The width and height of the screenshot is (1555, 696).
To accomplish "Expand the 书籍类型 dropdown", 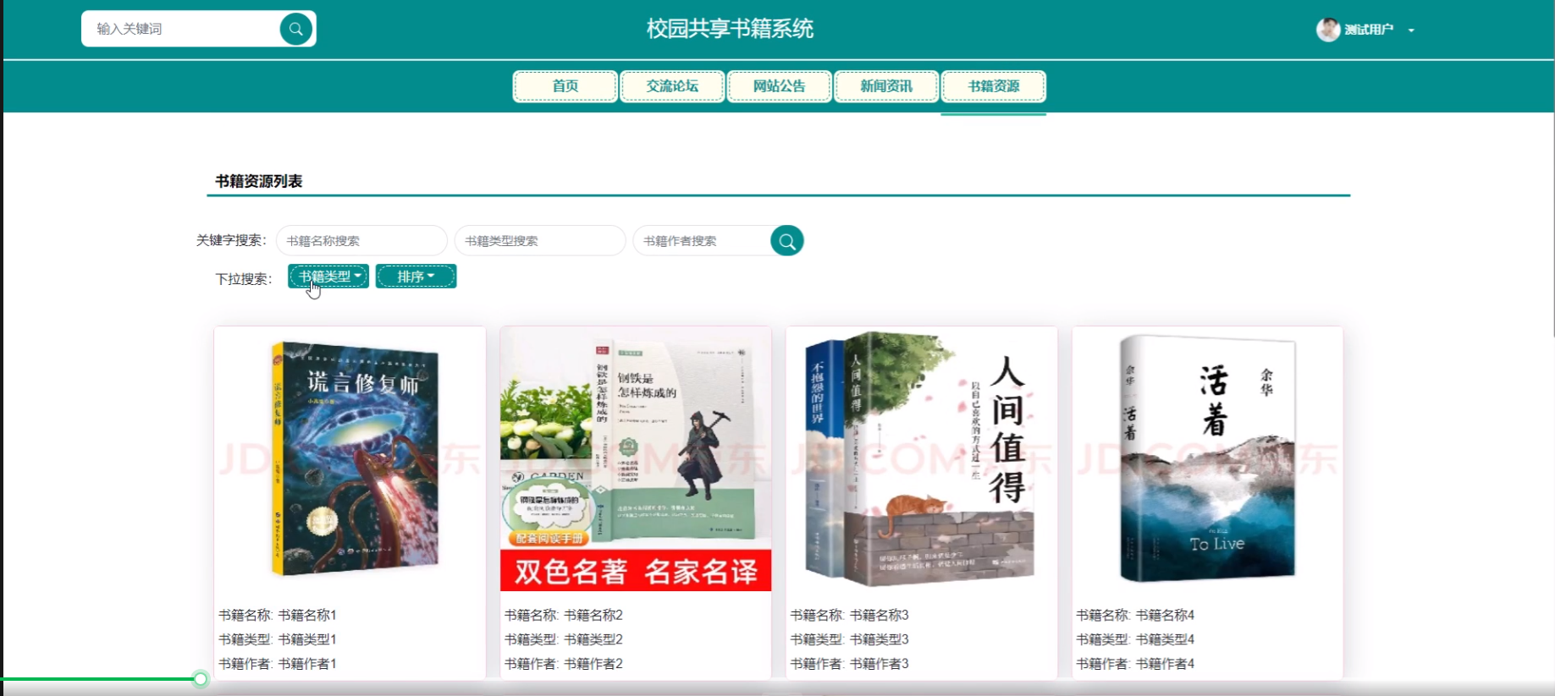I will (x=328, y=277).
